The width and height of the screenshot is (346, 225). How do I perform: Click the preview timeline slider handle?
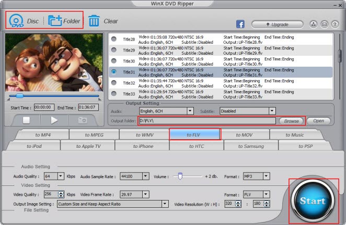point(20,96)
